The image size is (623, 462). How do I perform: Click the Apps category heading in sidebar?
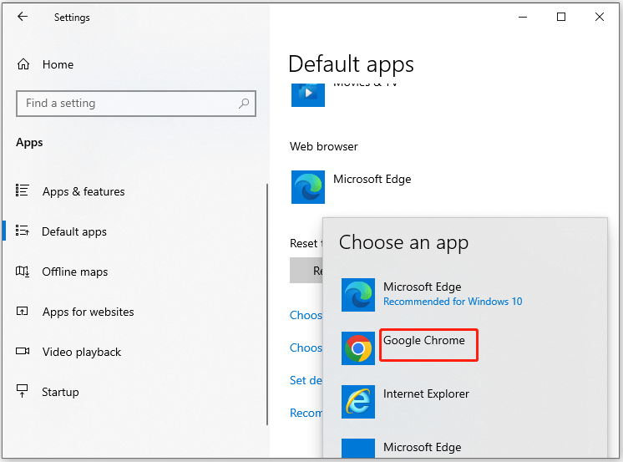pyautogui.click(x=29, y=143)
